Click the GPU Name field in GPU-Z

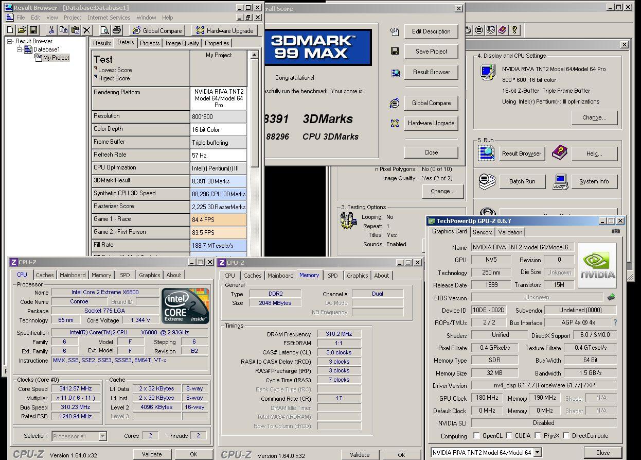[522, 247]
